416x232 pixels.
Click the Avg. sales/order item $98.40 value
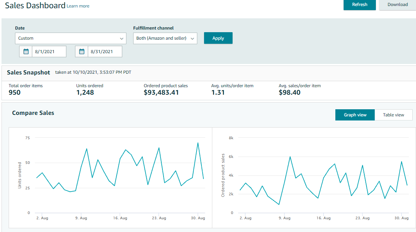(290, 92)
